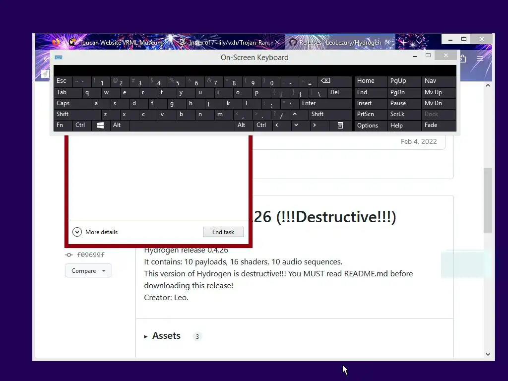Image resolution: width=508 pixels, height=381 pixels.
Task: Click the scrollbar down arrow
Action: 488,354
